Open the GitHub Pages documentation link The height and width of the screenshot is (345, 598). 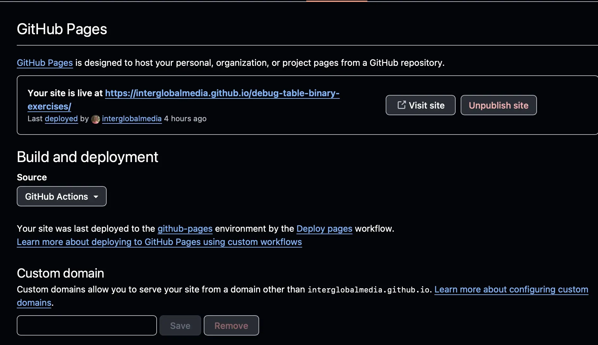[x=45, y=63]
